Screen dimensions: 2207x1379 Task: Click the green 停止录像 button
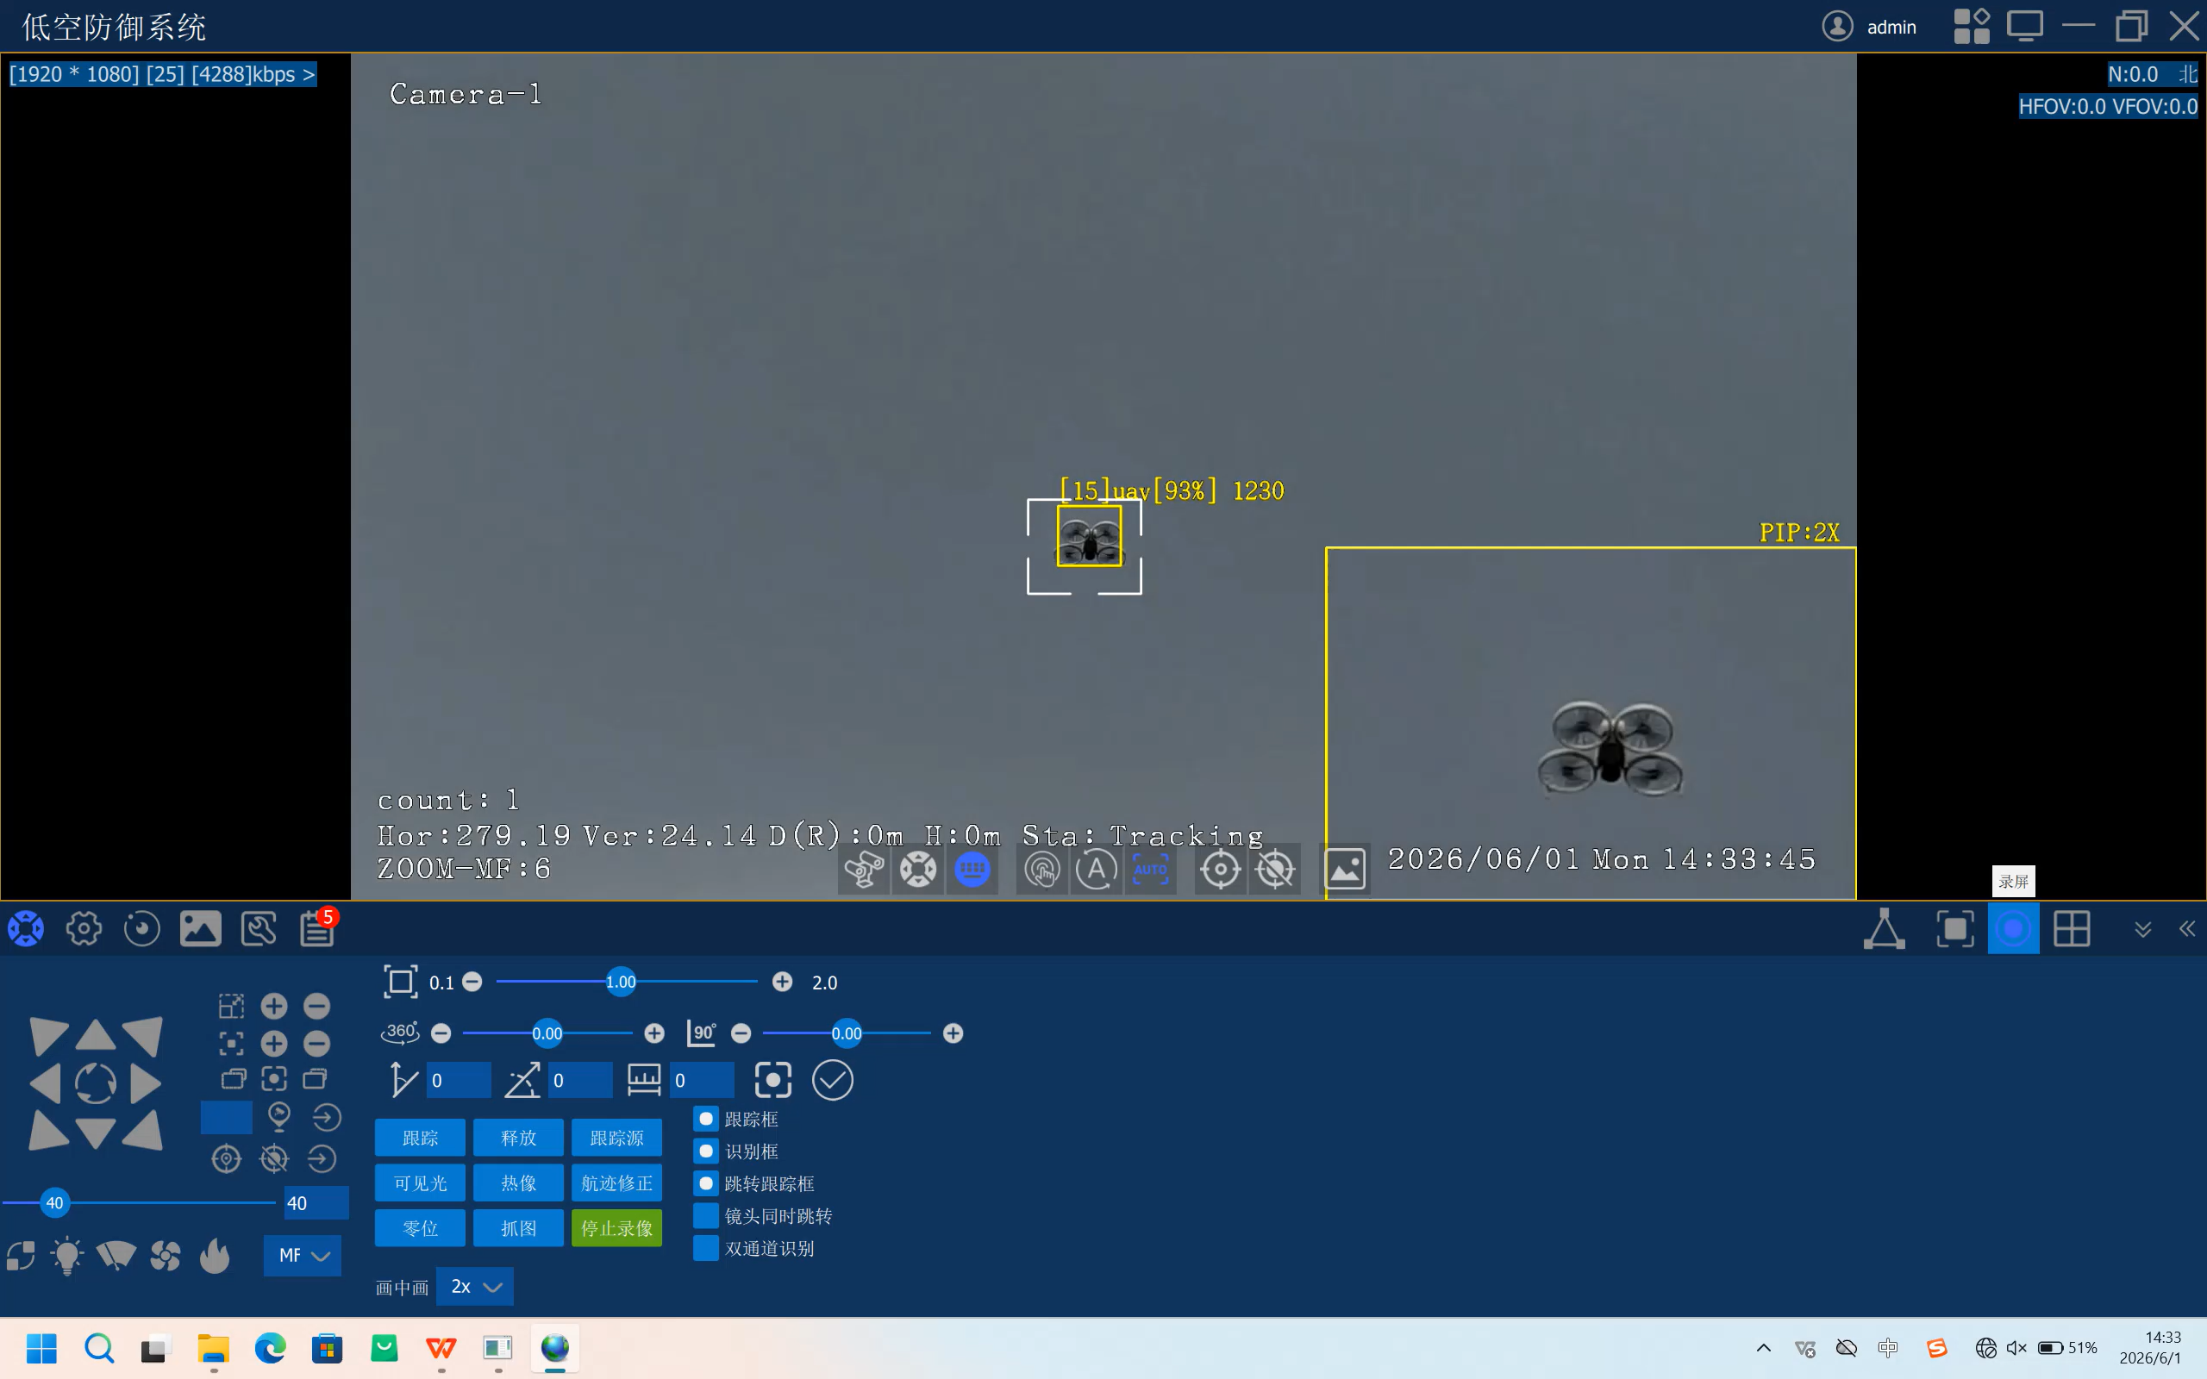616,1228
